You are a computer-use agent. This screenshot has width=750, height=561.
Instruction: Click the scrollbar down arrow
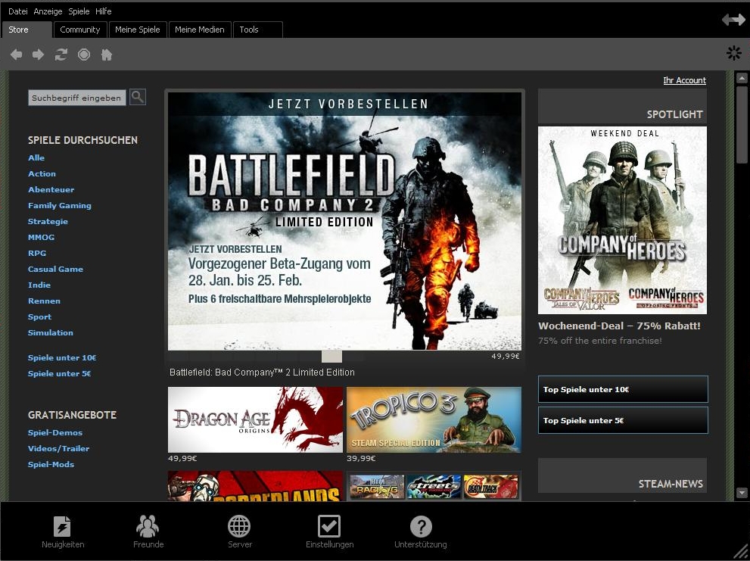tap(742, 493)
